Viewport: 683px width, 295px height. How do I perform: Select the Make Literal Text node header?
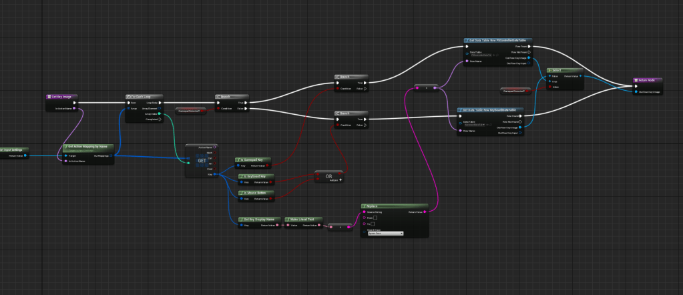click(304, 219)
